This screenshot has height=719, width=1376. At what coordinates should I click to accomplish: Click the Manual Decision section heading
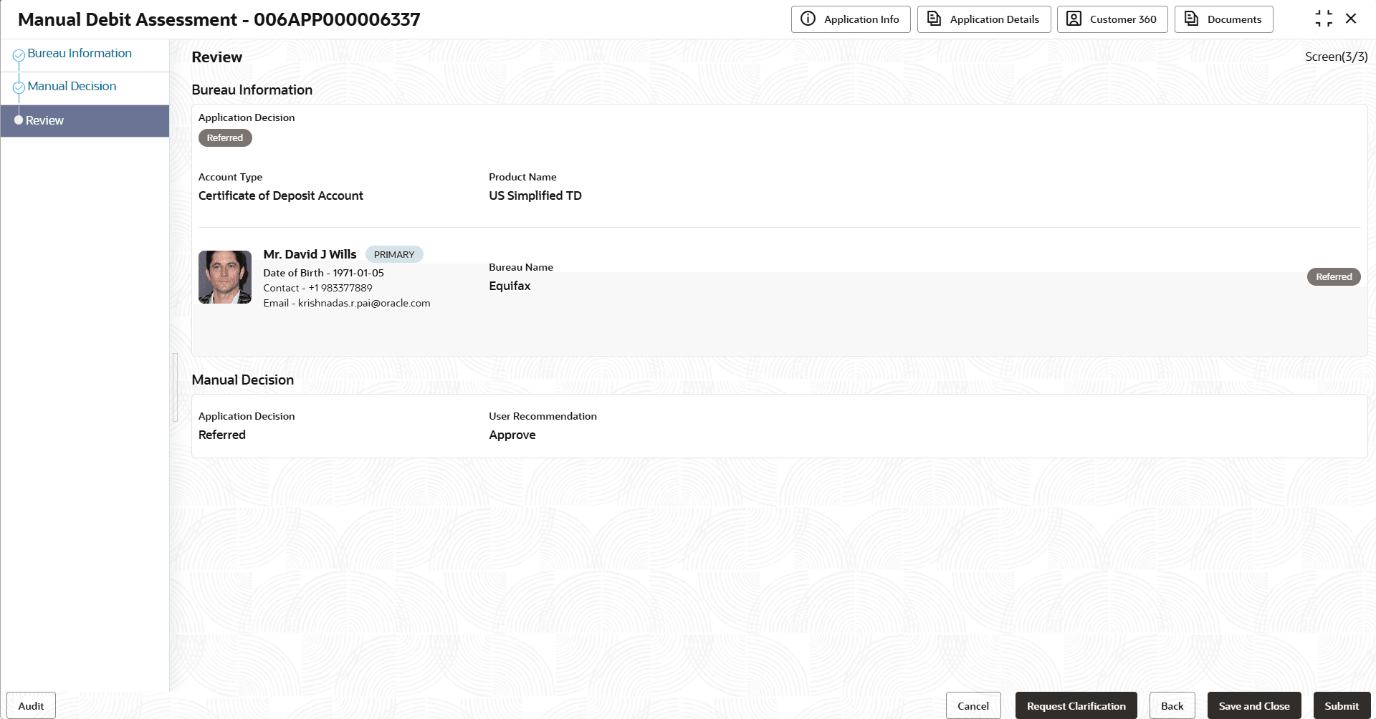243,380
